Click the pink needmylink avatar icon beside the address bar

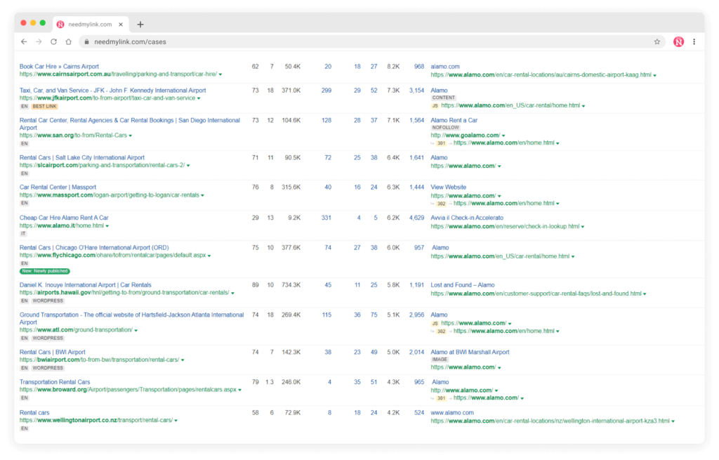678,41
